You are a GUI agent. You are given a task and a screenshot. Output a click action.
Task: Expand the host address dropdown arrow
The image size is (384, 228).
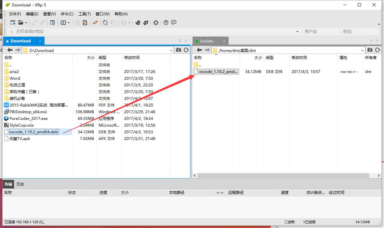coord(298,32)
